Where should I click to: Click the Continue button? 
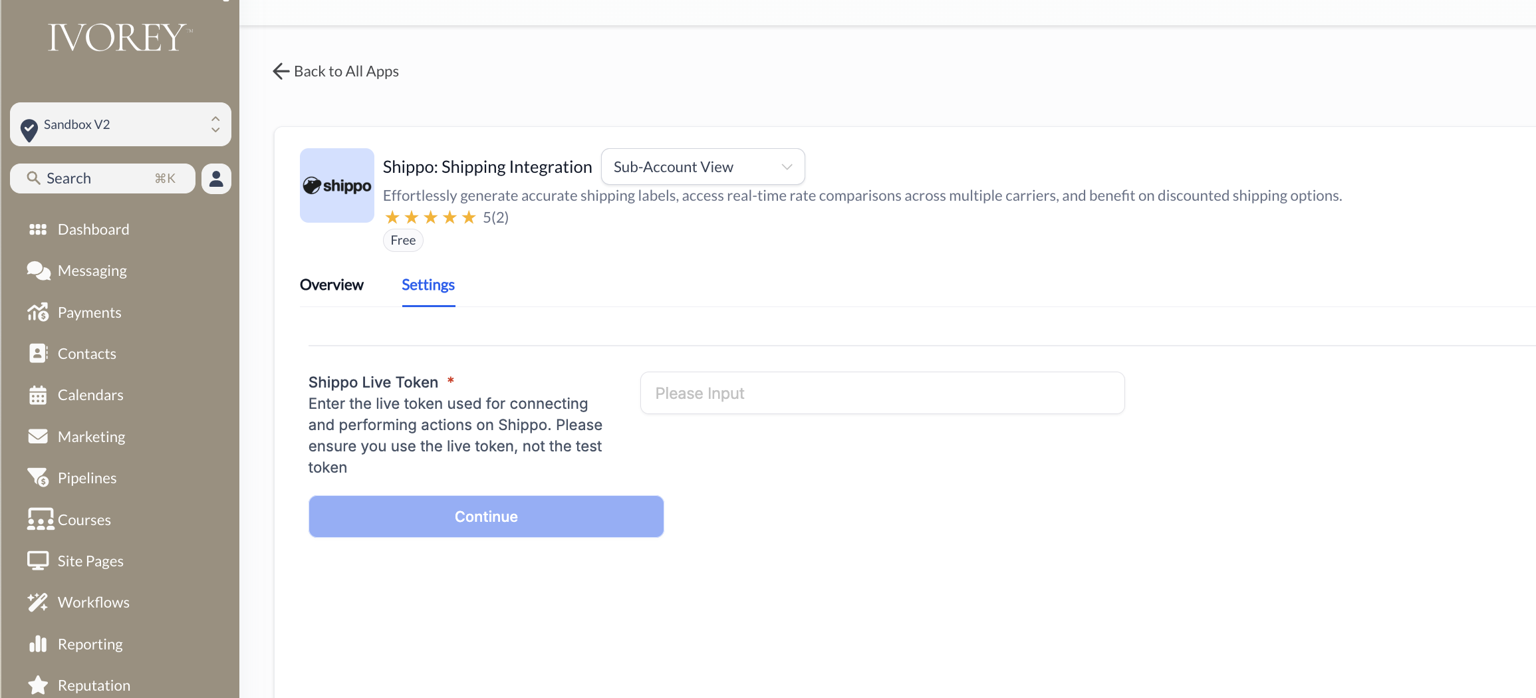point(486,517)
